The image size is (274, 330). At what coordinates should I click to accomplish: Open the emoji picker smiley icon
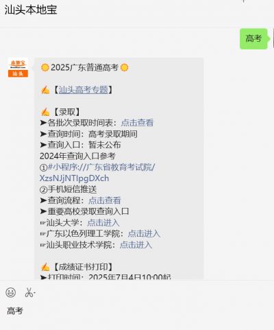(11, 292)
